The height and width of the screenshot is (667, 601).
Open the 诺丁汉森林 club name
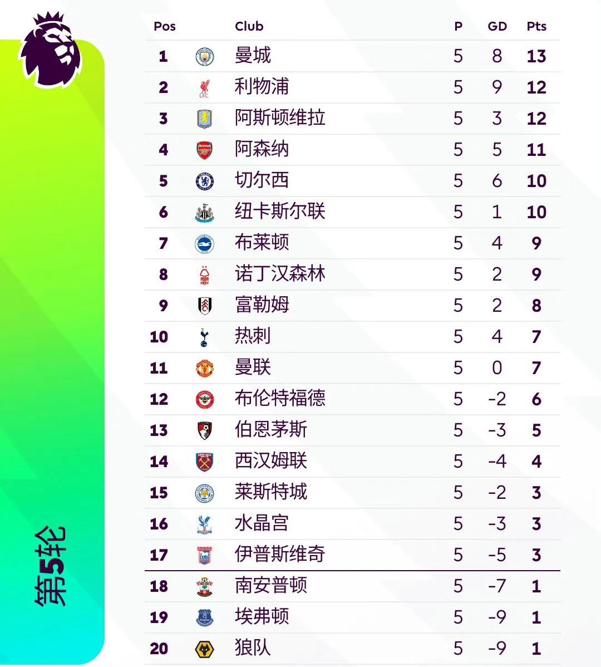click(x=280, y=273)
